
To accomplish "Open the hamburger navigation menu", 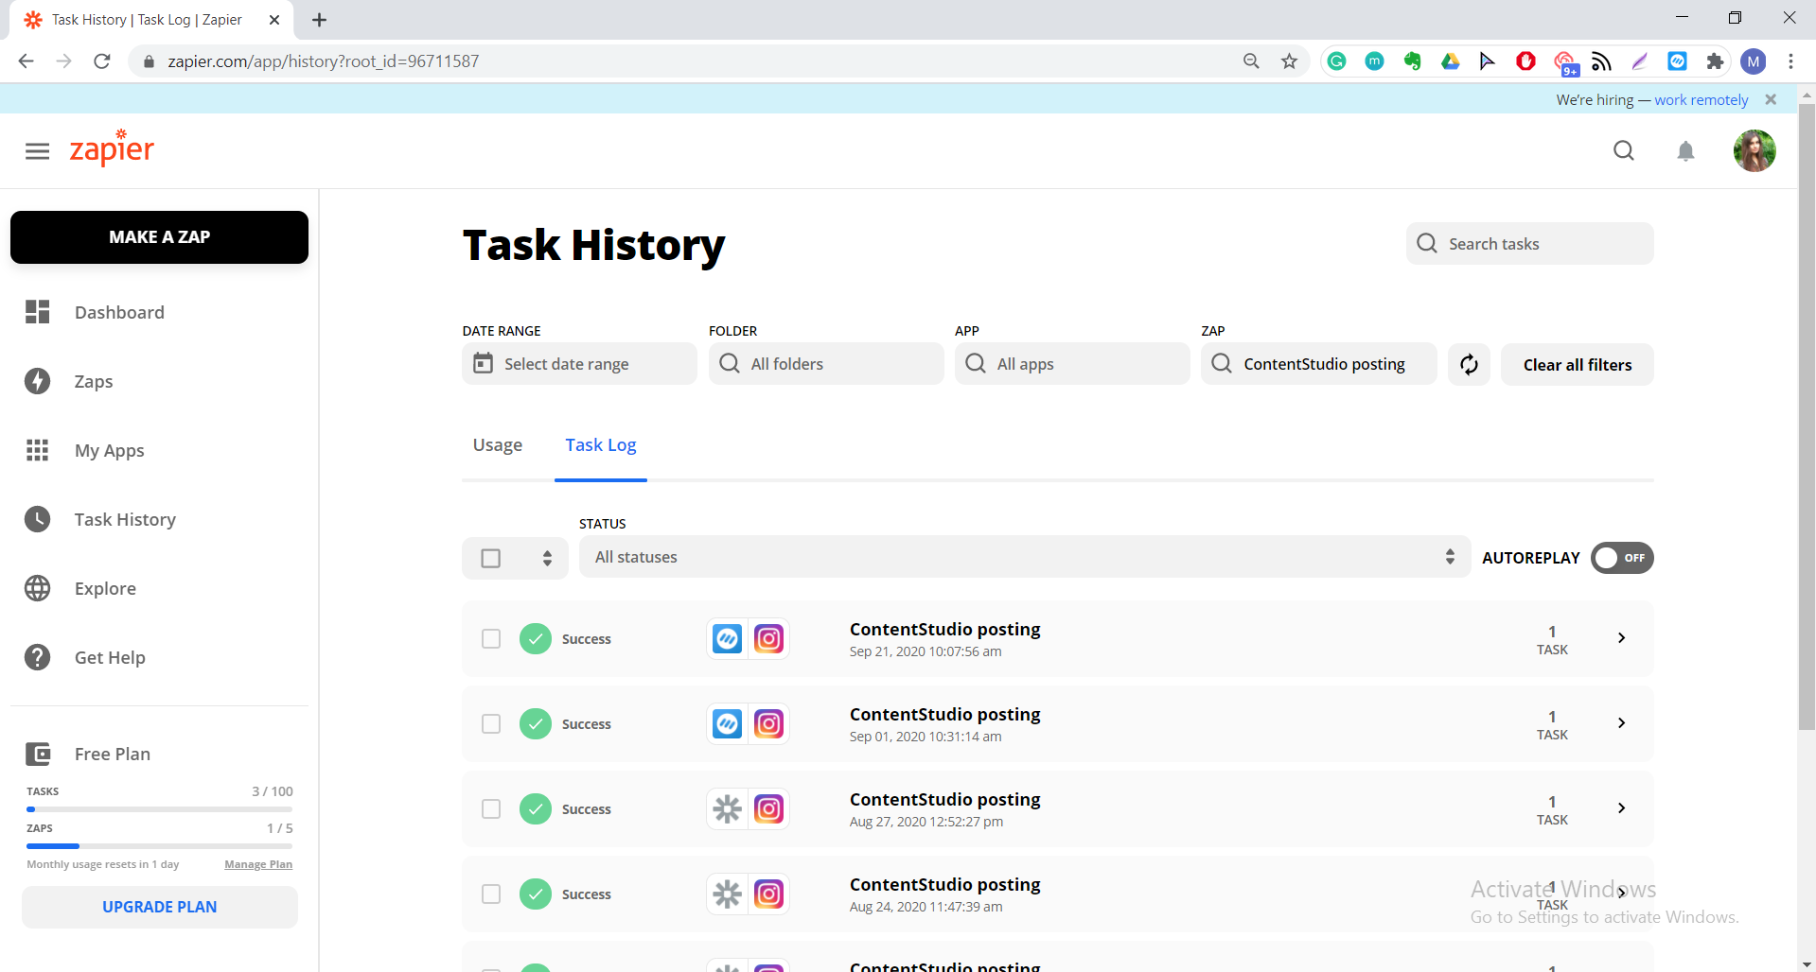I will pos(38,151).
